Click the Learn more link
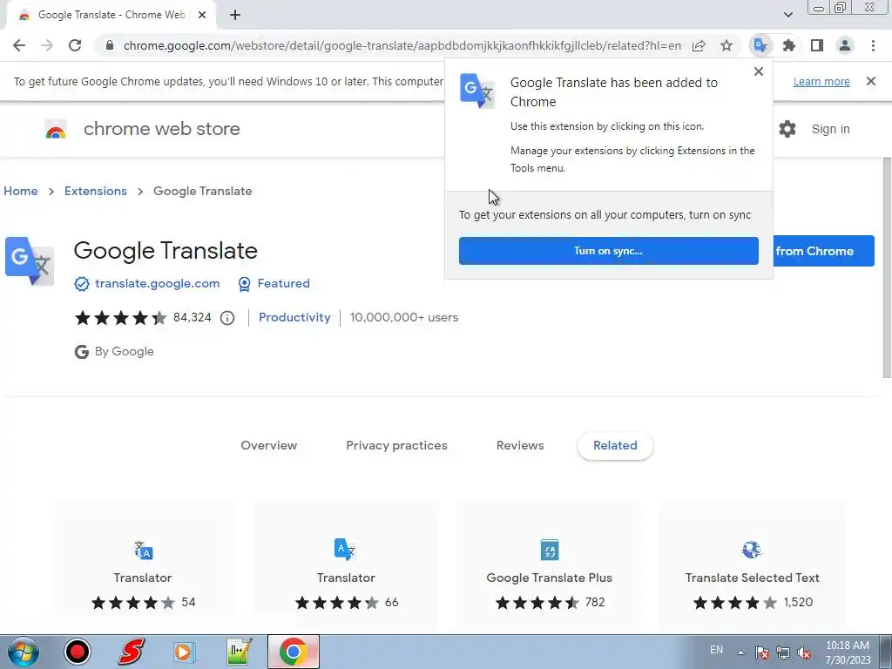This screenshot has height=669, width=892. click(x=821, y=81)
